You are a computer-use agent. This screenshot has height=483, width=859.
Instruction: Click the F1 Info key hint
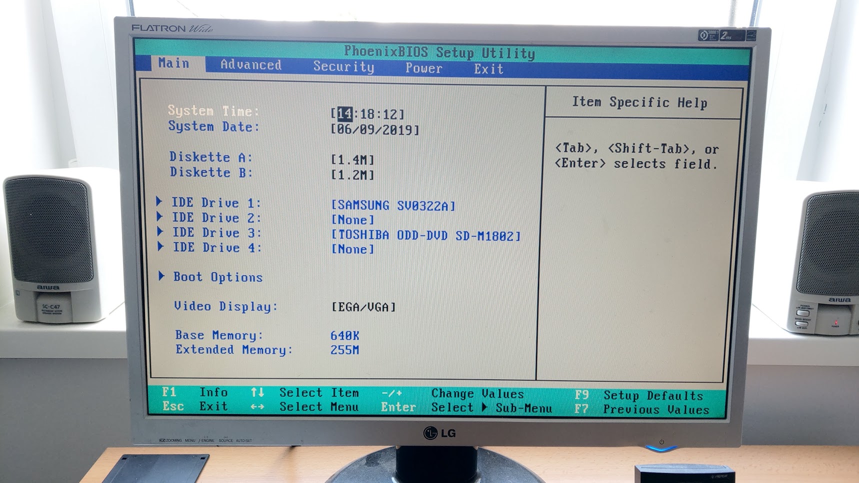[195, 392]
